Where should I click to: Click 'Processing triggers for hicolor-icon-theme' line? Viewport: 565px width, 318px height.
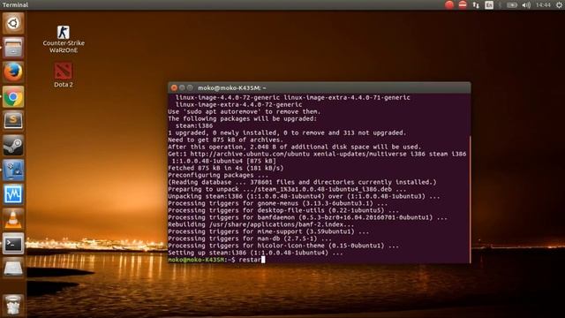[x=283, y=246]
